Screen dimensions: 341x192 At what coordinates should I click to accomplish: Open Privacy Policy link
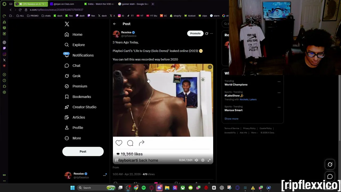coord(249,128)
